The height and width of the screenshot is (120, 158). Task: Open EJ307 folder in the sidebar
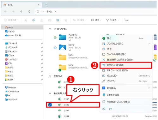(x=9, y=71)
